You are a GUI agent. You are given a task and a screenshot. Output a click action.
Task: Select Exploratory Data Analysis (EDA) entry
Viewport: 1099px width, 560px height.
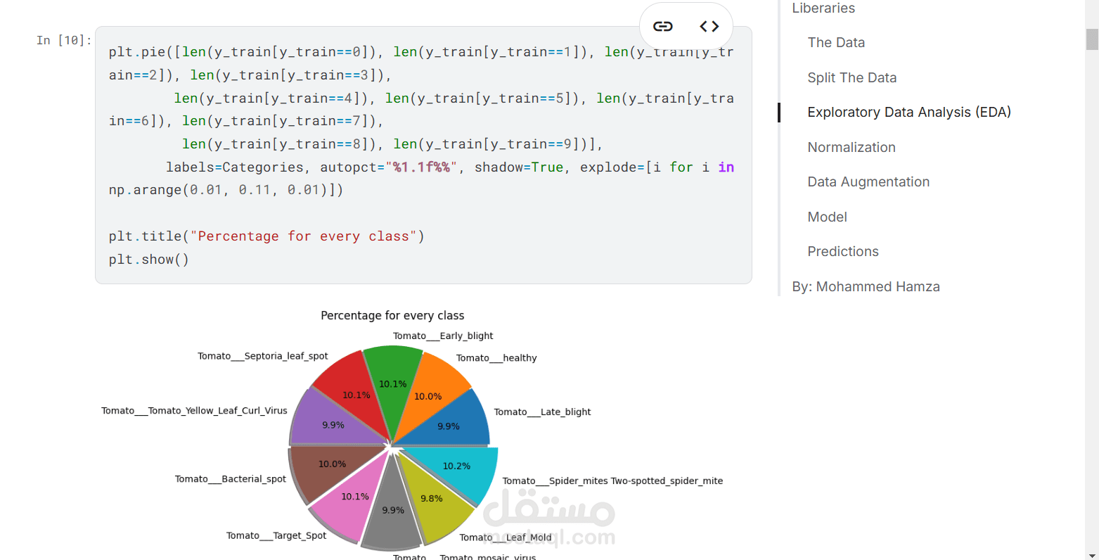[909, 113]
